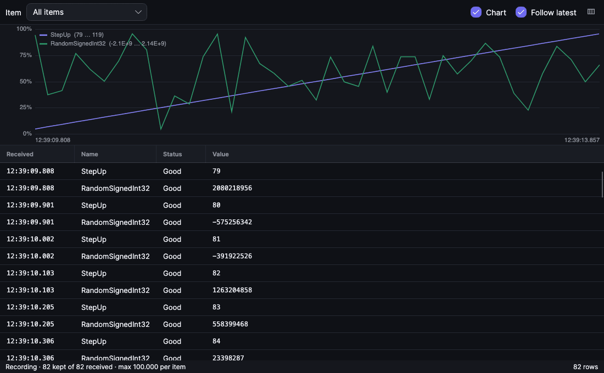Click the value 1263204858
Viewport: 604px width, 373px height.
pyautogui.click(x=232, y=290)
